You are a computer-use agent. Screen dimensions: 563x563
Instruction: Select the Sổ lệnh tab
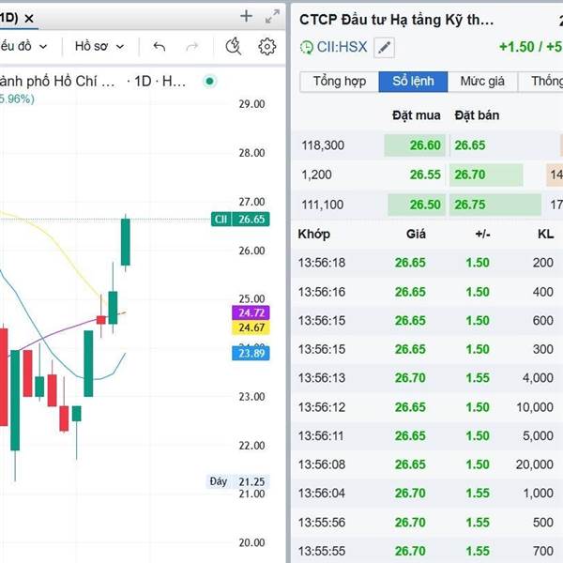[413, 82]
